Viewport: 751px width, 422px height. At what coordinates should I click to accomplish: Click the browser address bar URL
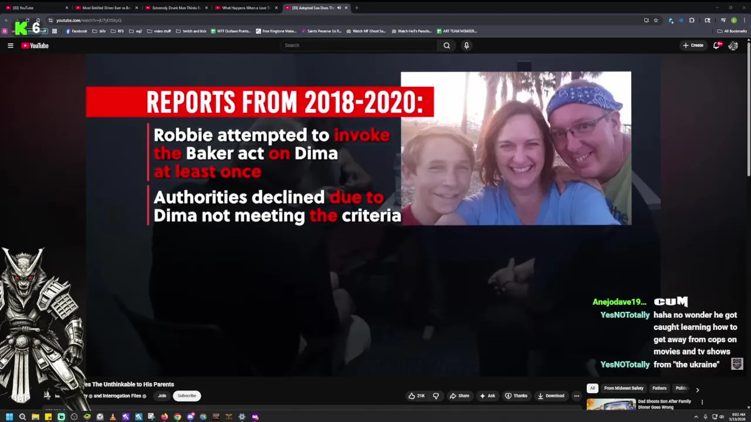pyautogui.click(x=89, y=20)
